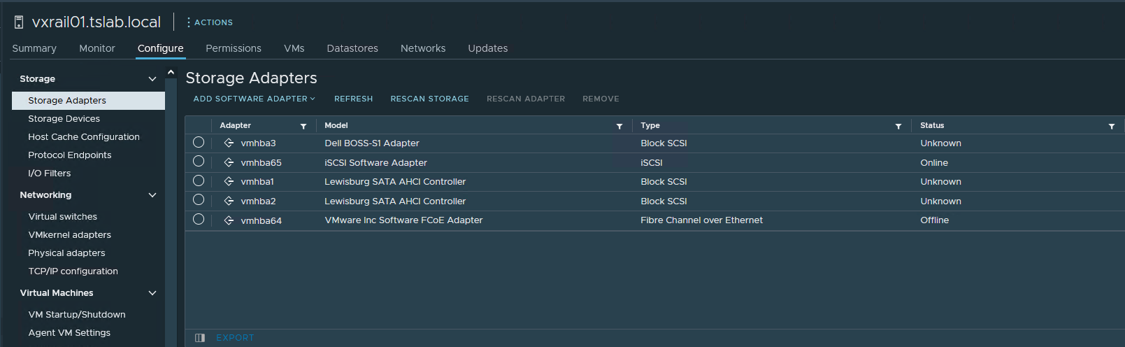Image resolution: width=1125 pixels, height=347 pixels.
Task: Click the Export link
Action: [x=235, y=338]
